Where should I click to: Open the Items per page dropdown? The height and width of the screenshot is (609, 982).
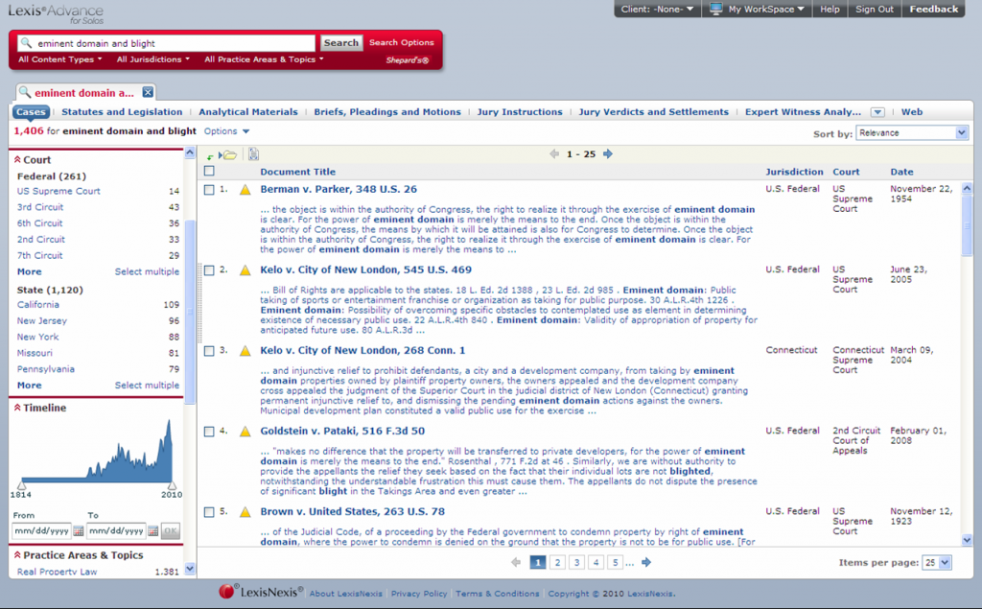pyautogui.click(x=936, y=563)
